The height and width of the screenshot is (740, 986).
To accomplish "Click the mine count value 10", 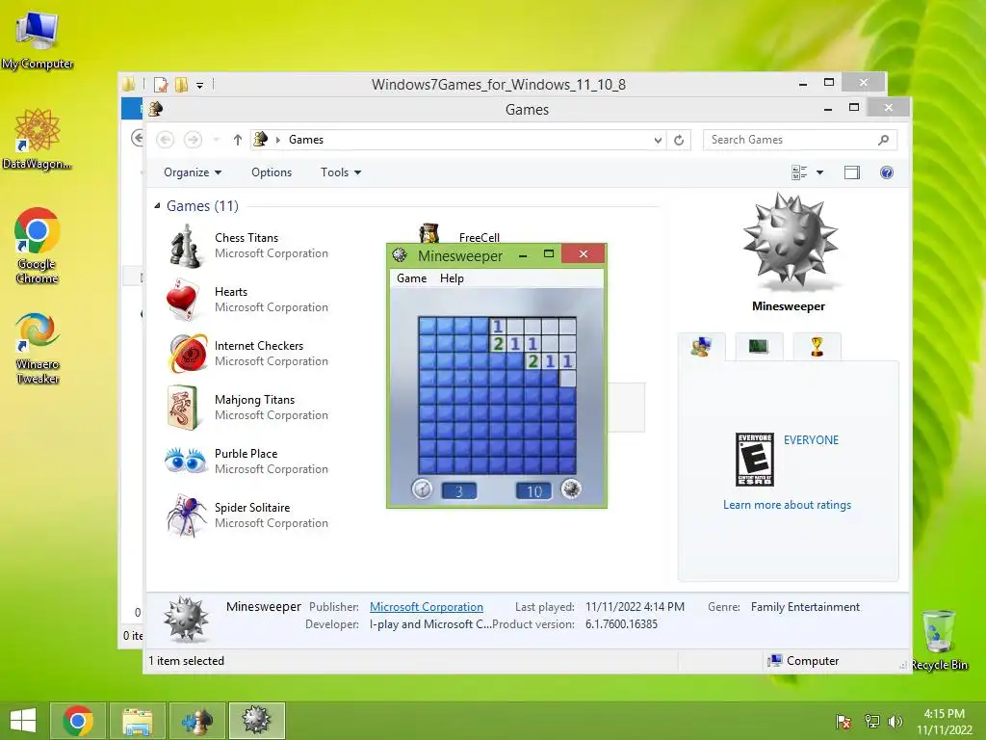I will tap(533, 490).
